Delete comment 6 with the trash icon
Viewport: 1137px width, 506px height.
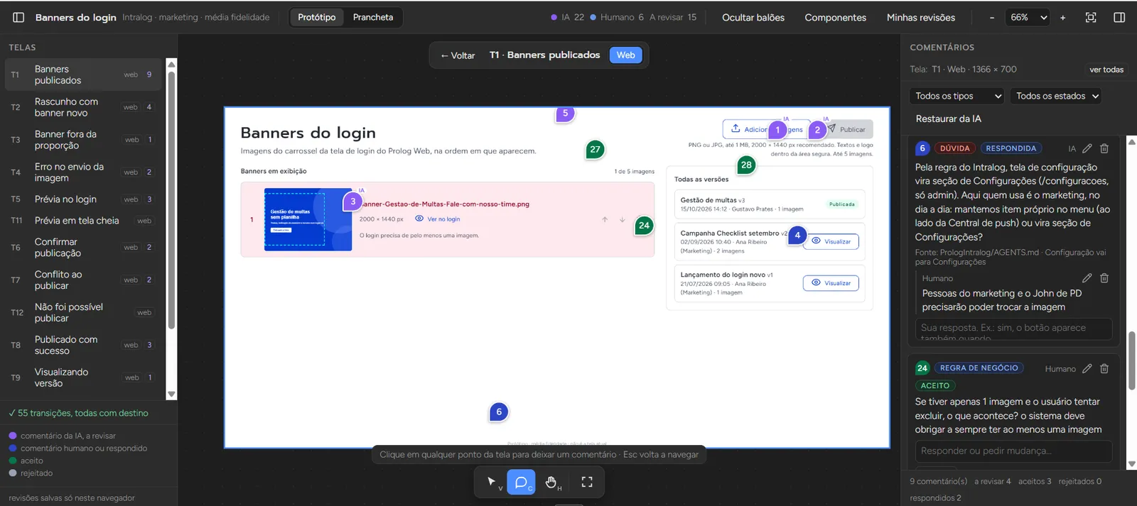[x=1104, y=148]
